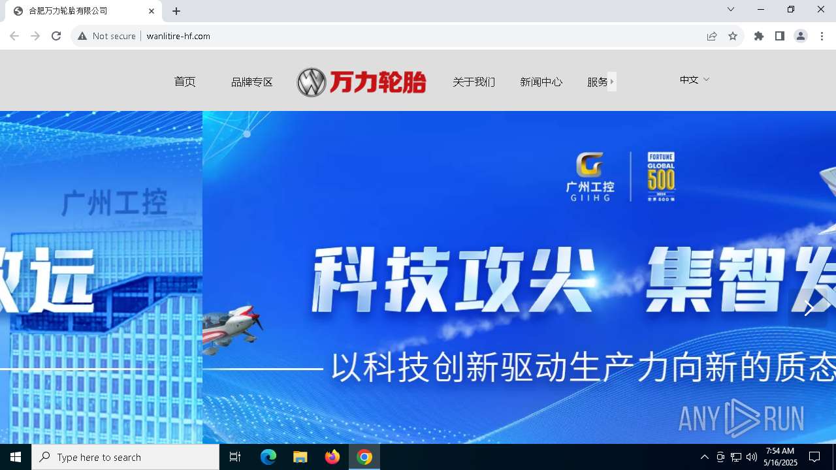Screen dimensions: 836x470
Task: Open Chrome's three-dot menu
Action: (822, 36)
